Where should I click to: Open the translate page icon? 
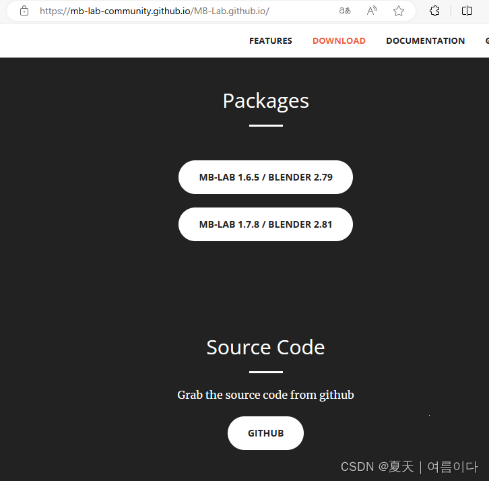pos(345,11)
